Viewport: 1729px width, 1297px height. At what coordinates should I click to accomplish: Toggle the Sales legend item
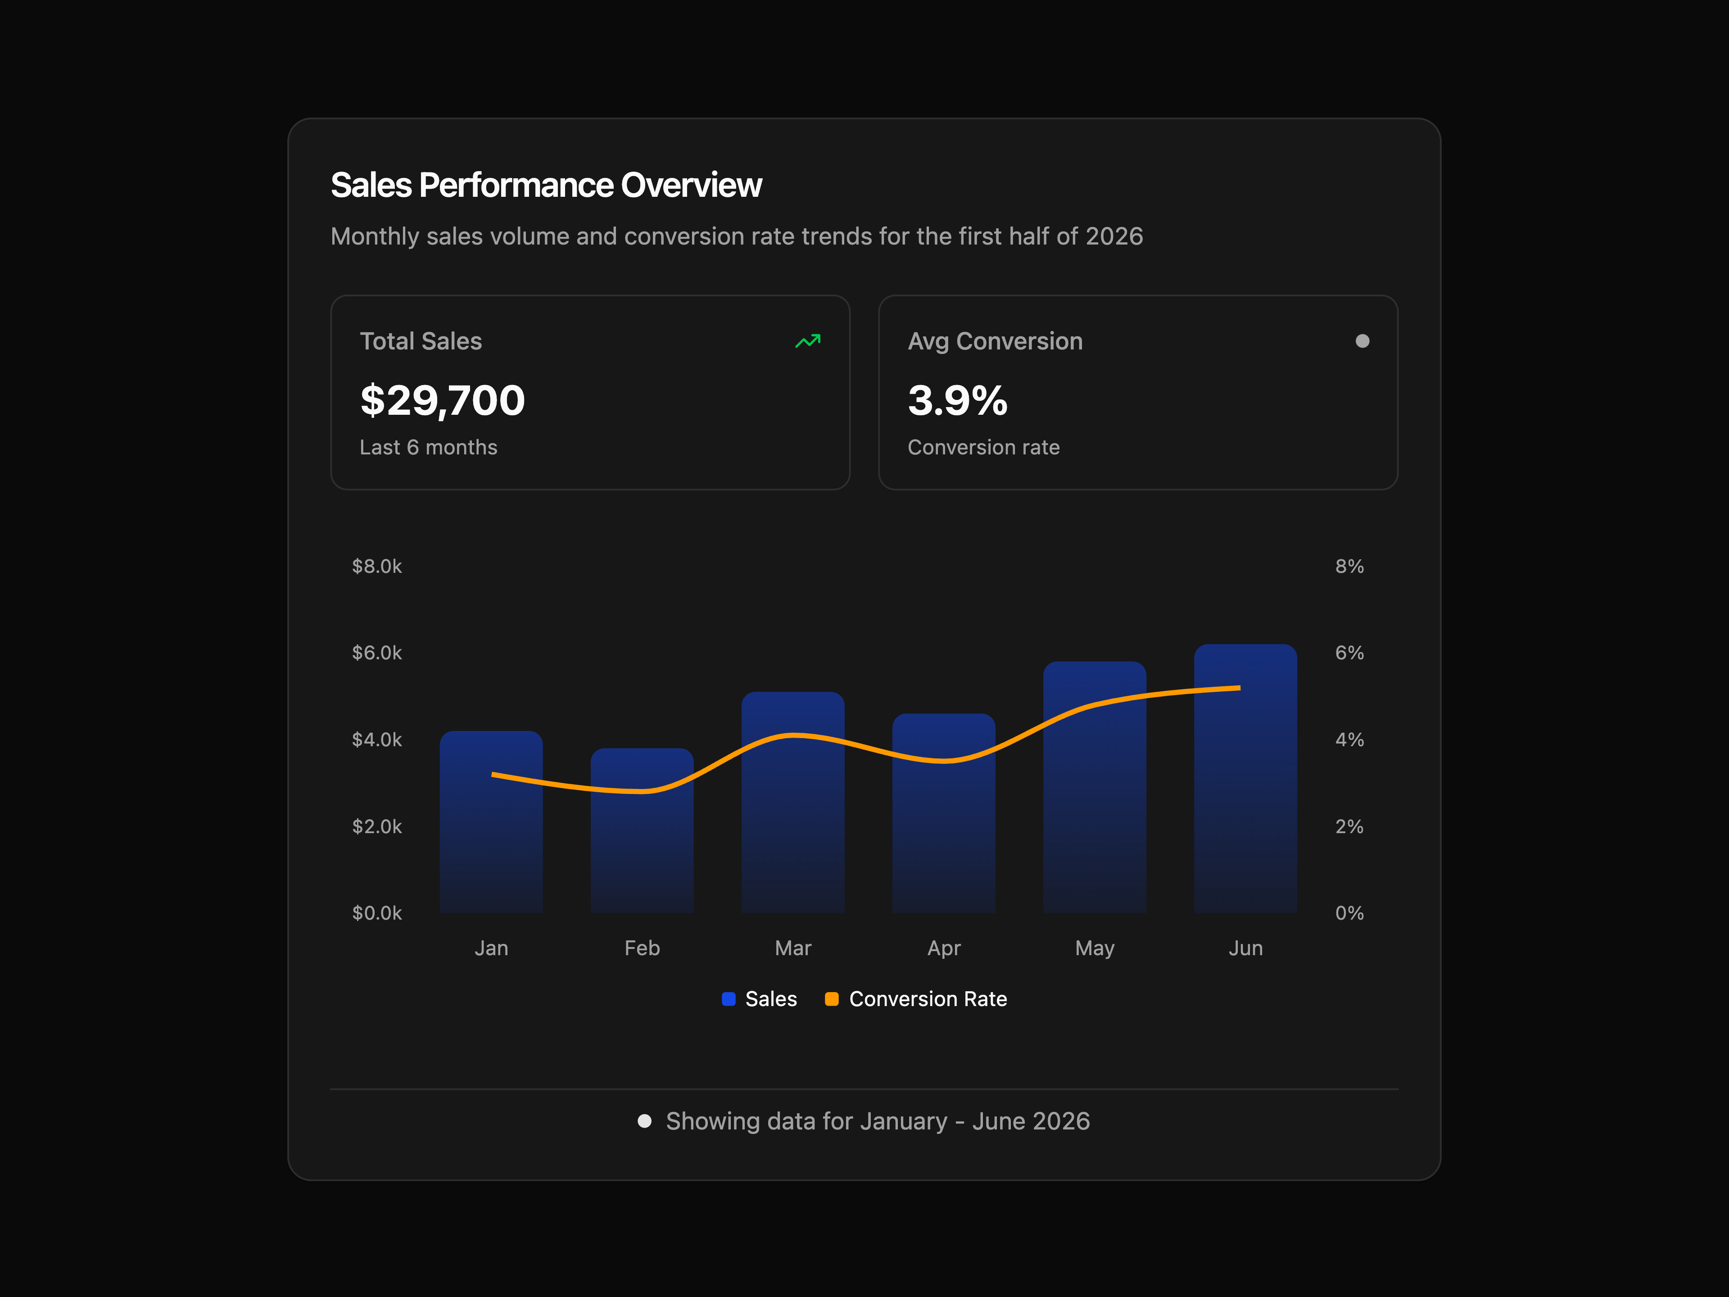(x=759, y=999)
